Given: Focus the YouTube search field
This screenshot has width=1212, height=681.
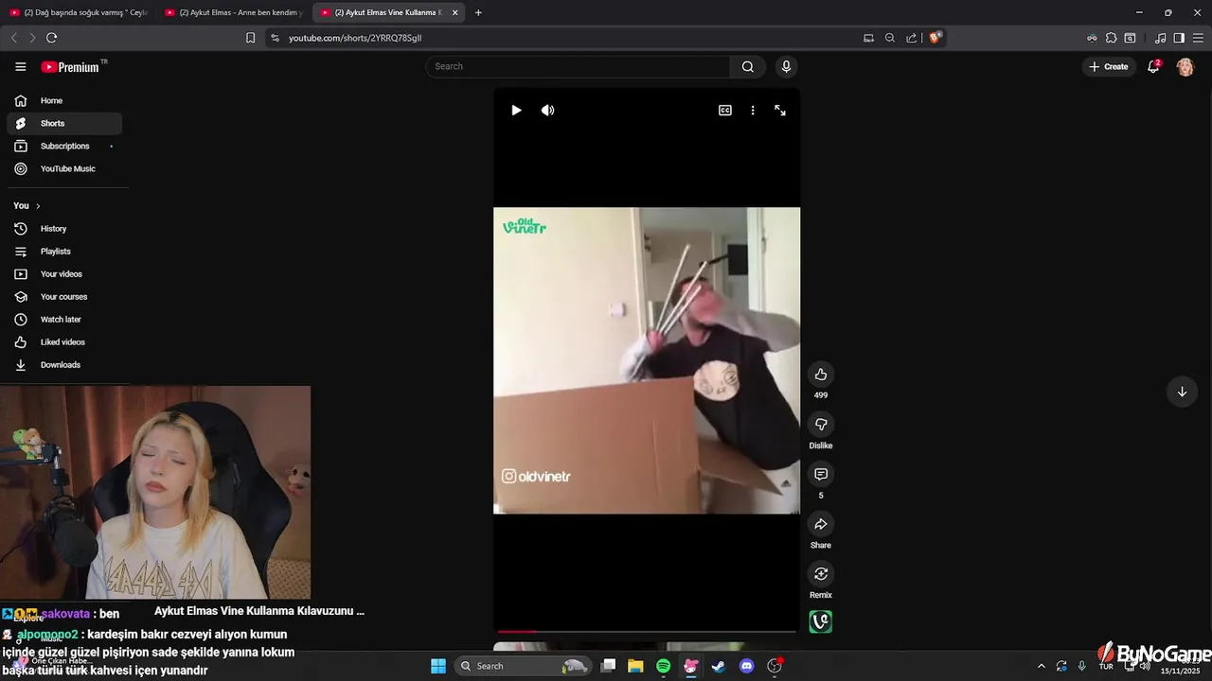Looking at the screenshot, I should click(x=578, y=66).
